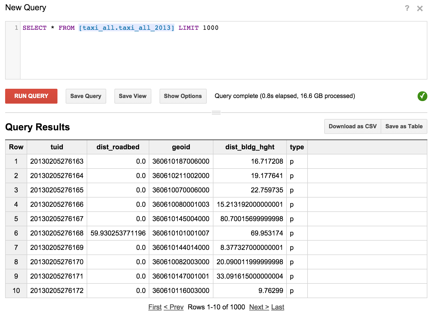Click the results pane divider handle
433x314 pixels.
click(x=216, y=112)
